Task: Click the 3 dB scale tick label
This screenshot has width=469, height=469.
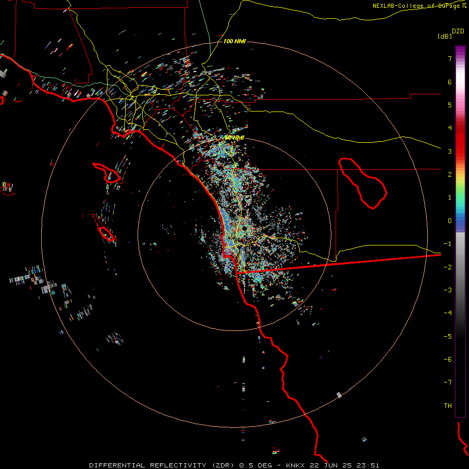Action: [x=450, y=151]
